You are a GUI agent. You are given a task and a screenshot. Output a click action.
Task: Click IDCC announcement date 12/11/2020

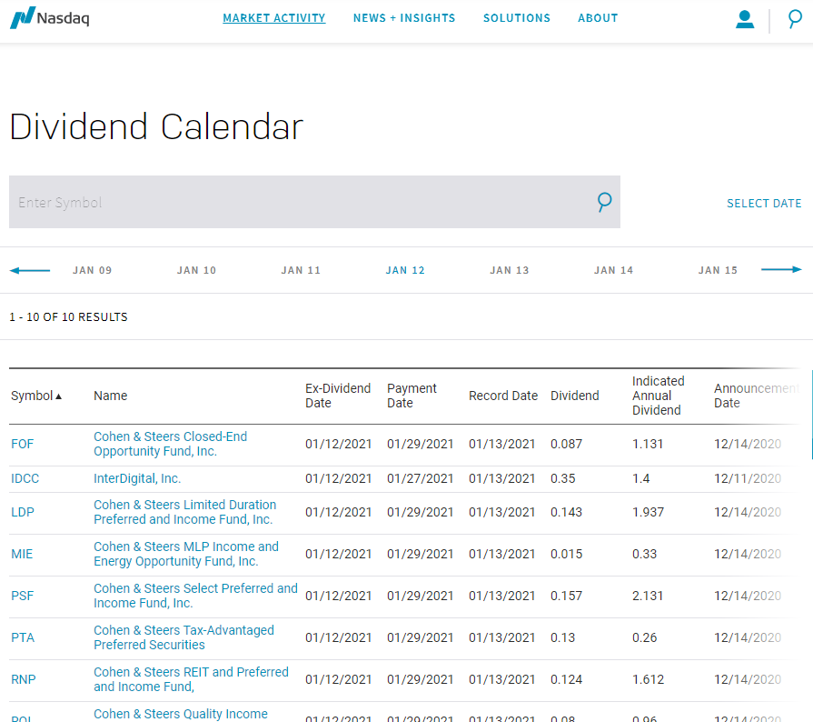pos(748,478)
